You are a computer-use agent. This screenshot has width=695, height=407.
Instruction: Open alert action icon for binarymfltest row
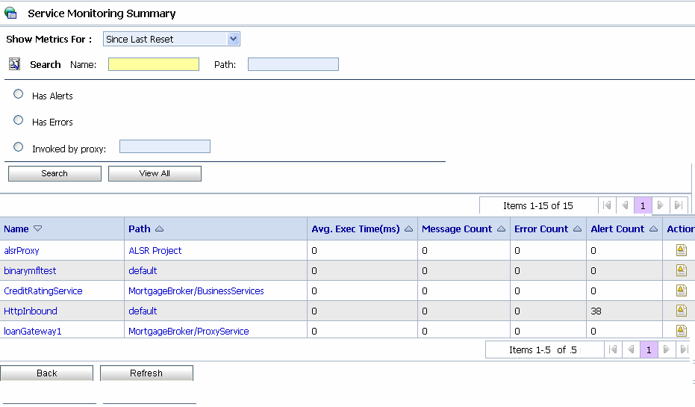coord(682,270)
